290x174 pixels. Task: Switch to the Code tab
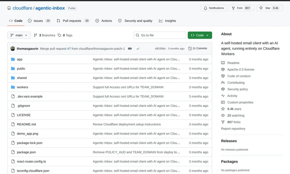tap(16, 21)
